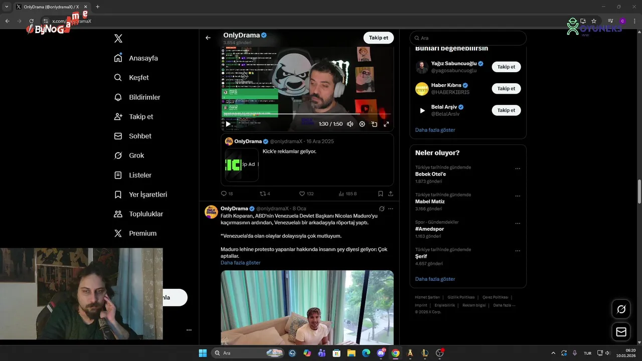642x361 pixels.
Task: Open options for Bebek Otel'e trend
Action: (x=518, y=168)
